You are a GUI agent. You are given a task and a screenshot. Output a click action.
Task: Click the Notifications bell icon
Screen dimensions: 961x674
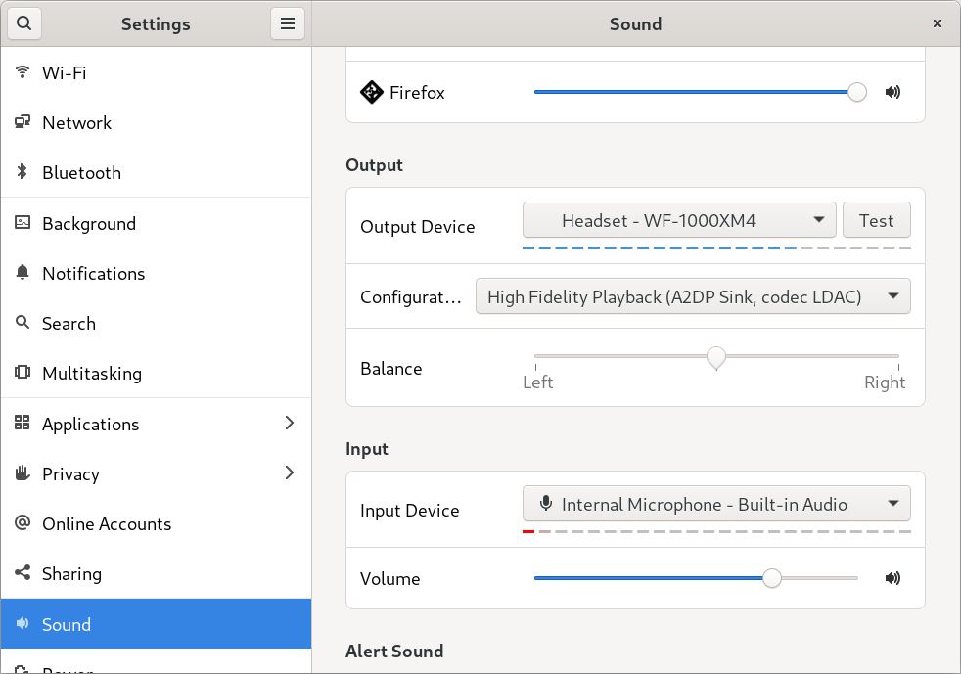click(x=23, y=273)
